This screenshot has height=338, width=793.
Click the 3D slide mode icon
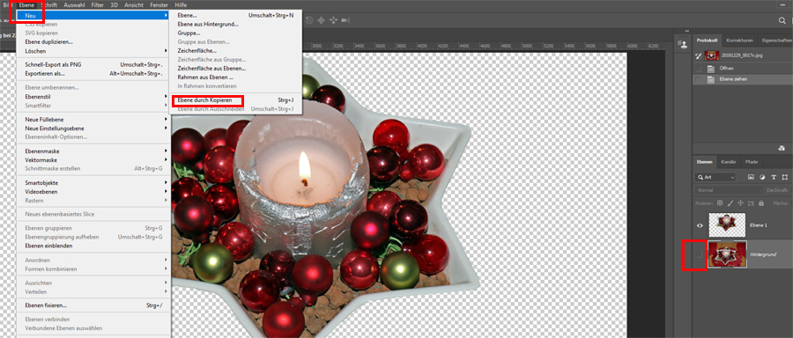pos(333,20)
